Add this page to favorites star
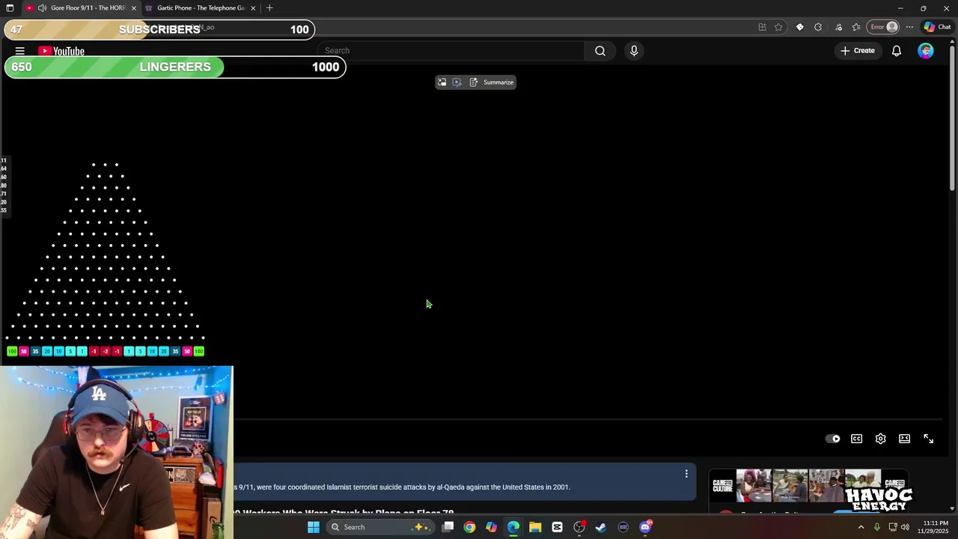 [x=778, y=27]
